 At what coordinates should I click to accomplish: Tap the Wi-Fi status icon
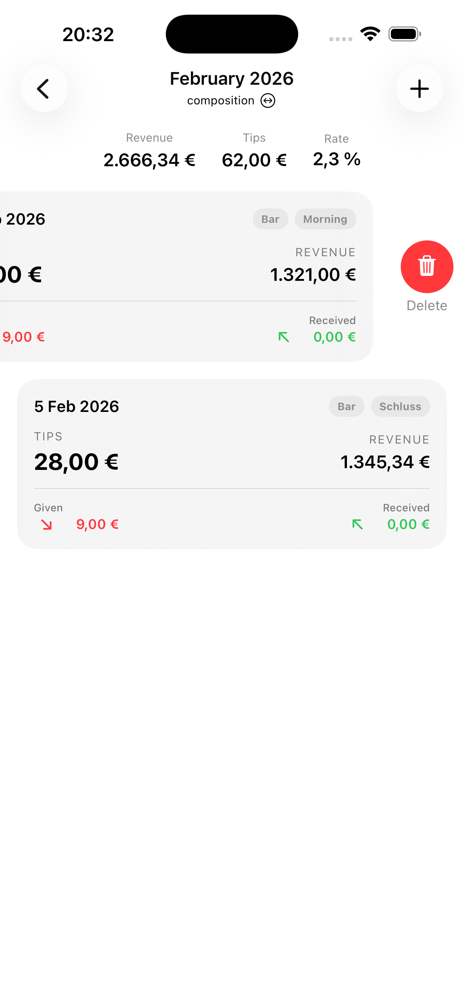click(370, 34)
